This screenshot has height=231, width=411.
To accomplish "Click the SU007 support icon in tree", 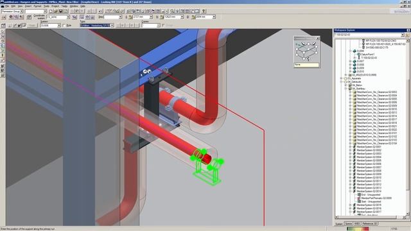I will (x=354, y=62).
